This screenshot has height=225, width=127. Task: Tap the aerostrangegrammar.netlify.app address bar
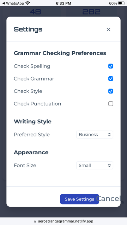click(64, 221)
